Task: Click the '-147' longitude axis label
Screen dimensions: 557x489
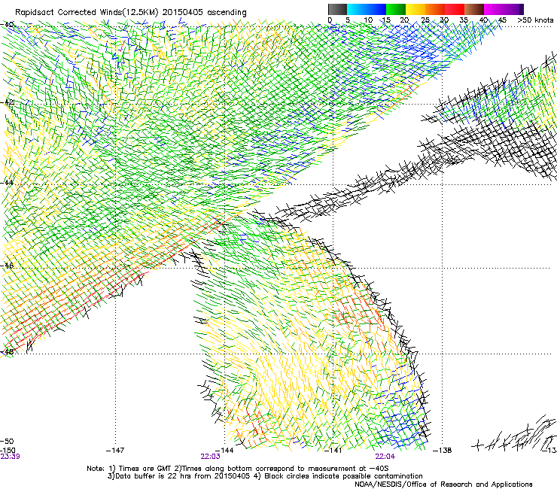Action: point(115,451)
